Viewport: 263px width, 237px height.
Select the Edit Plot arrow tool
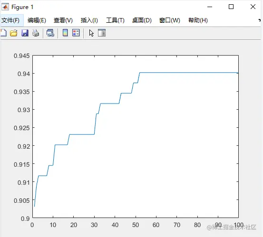pyautogui.click(x=91, y=33)
